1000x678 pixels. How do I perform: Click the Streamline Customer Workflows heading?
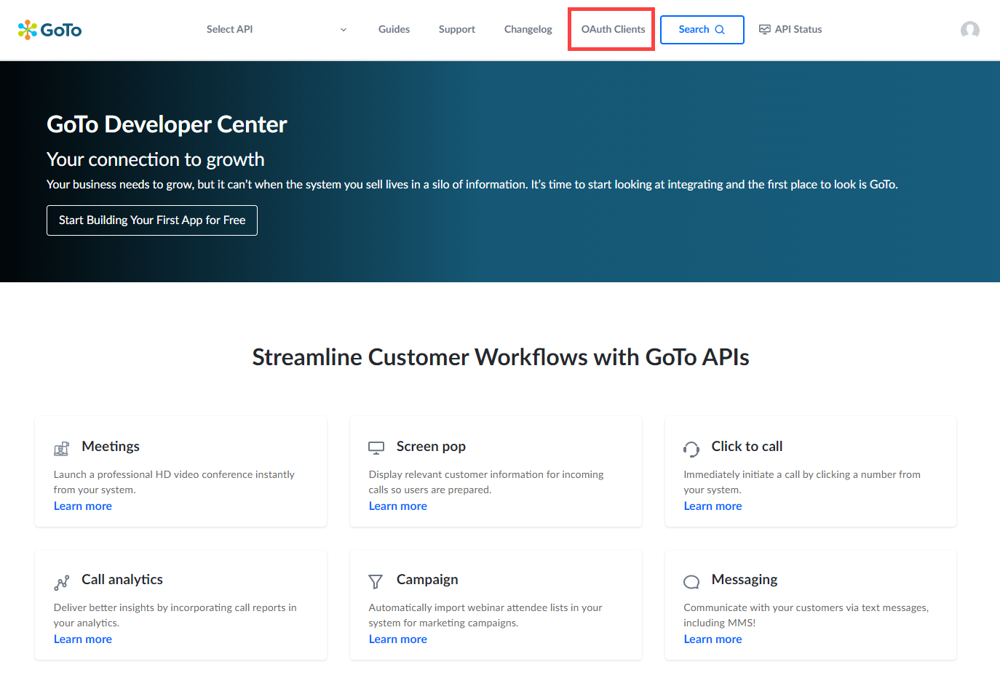tap(501, 357)
